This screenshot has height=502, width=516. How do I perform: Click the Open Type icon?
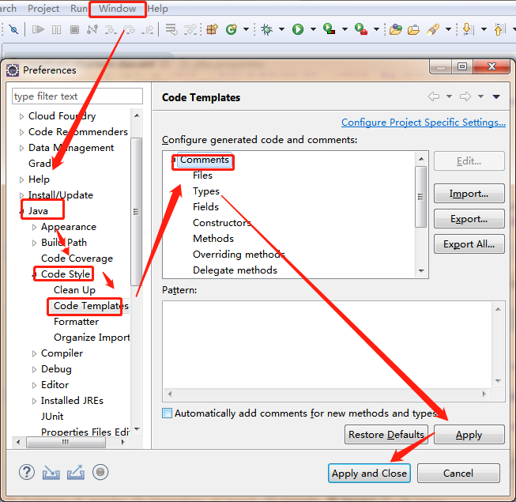pos(396,29)
